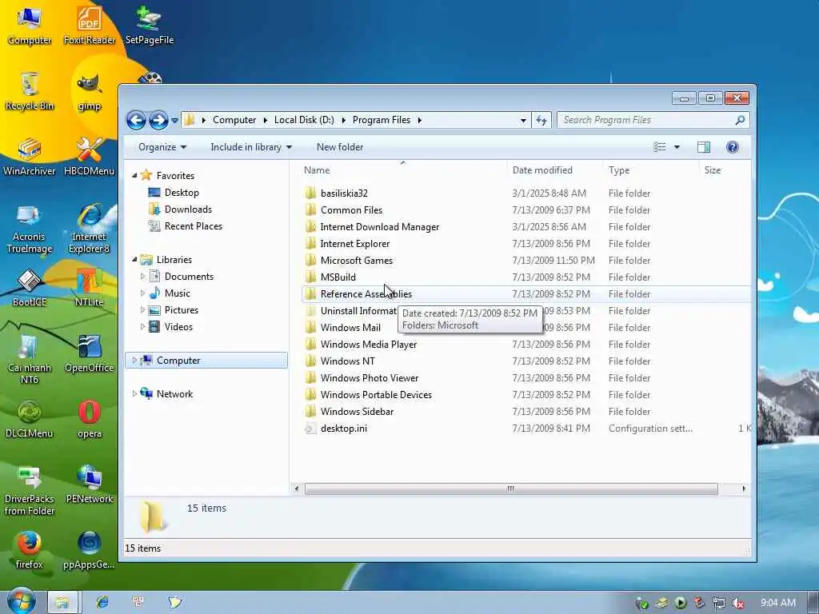Click the horizontal scrollbar right arrow
The height and width of the screenshot is (614, 819).
(743, 488)
